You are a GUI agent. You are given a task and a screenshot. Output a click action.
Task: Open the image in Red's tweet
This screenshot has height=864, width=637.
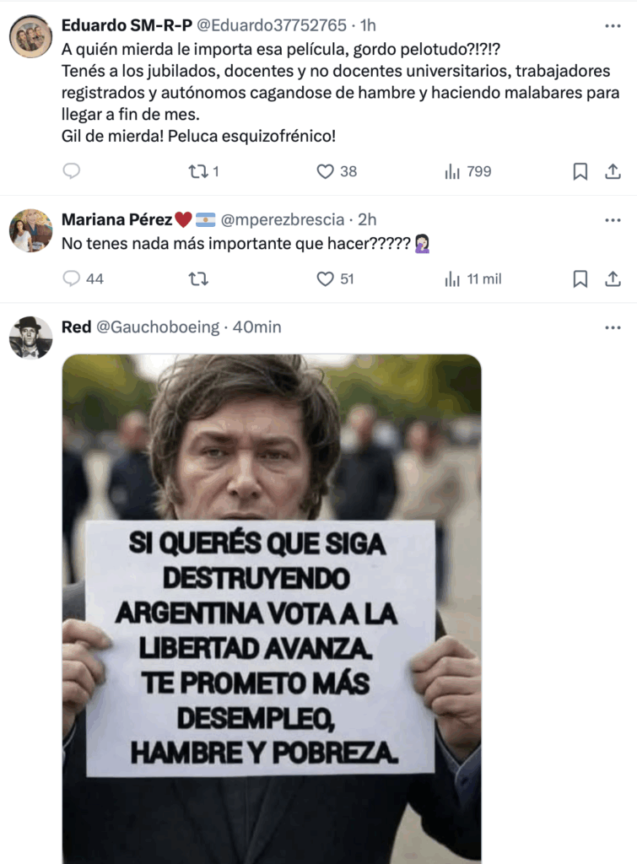[x=272, y=609]
